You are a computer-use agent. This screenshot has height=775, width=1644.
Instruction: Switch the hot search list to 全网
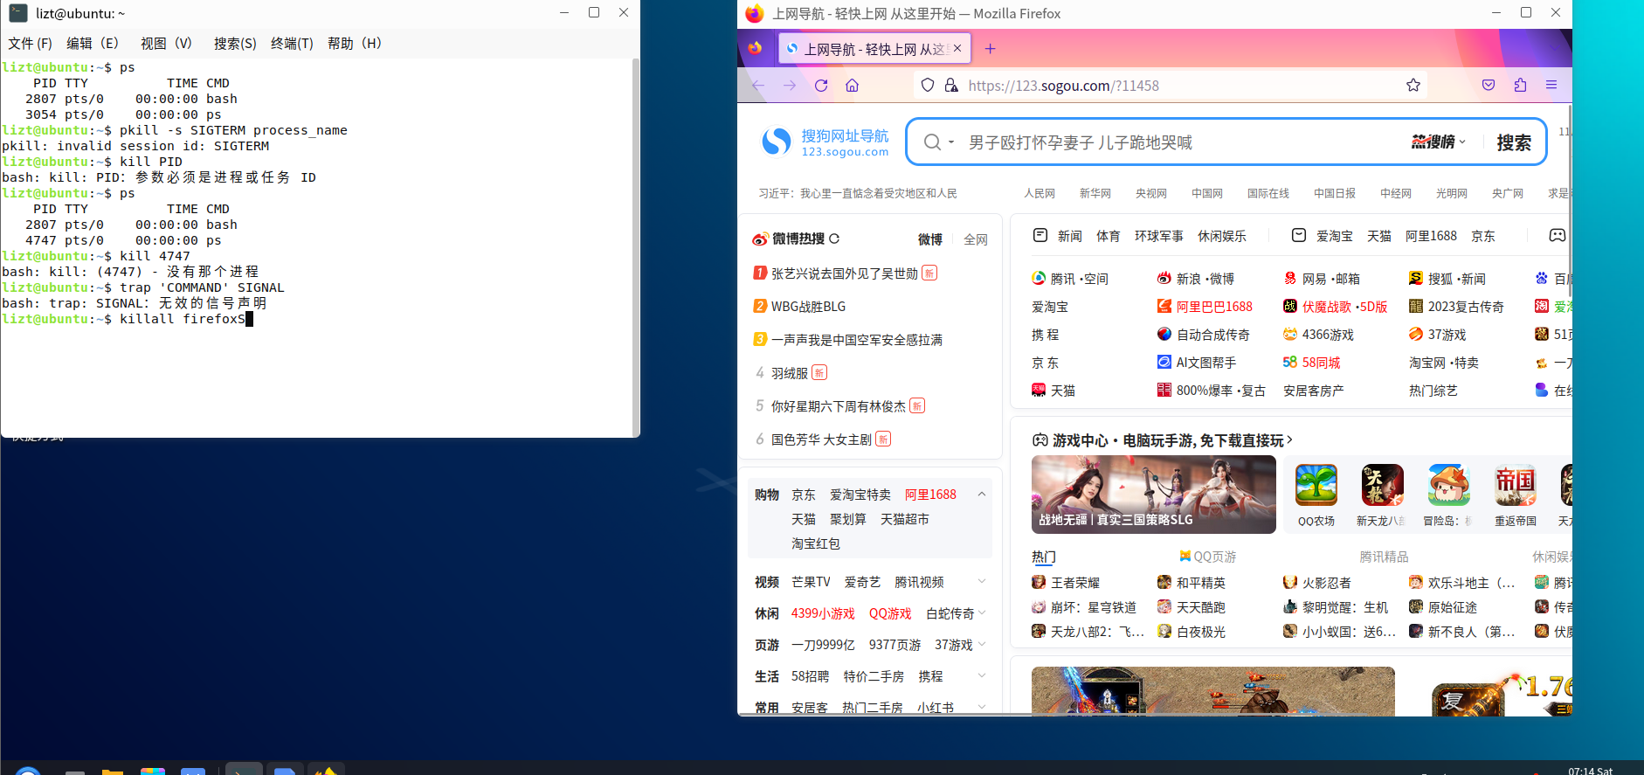[x=976, y=239]
